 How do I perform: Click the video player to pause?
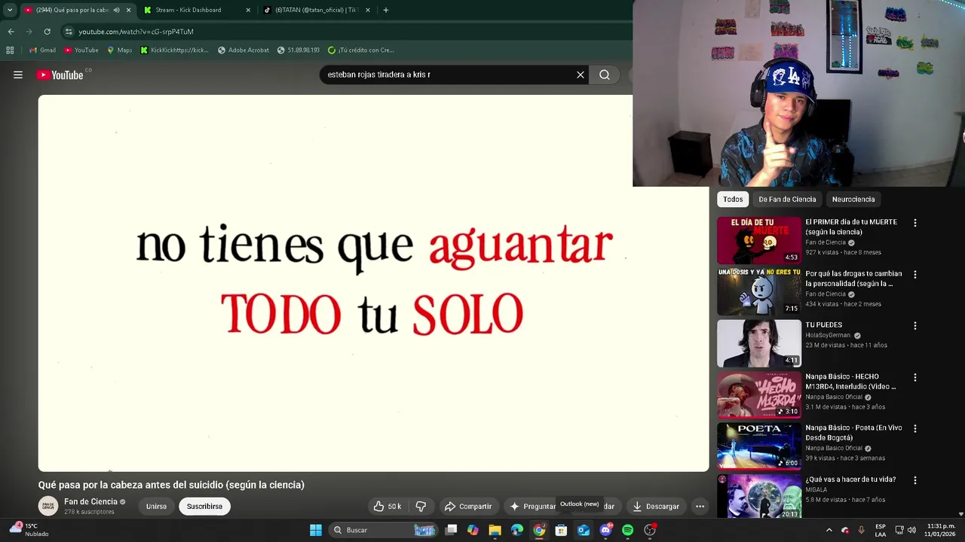pyautogui.click(x=373, y=283)
